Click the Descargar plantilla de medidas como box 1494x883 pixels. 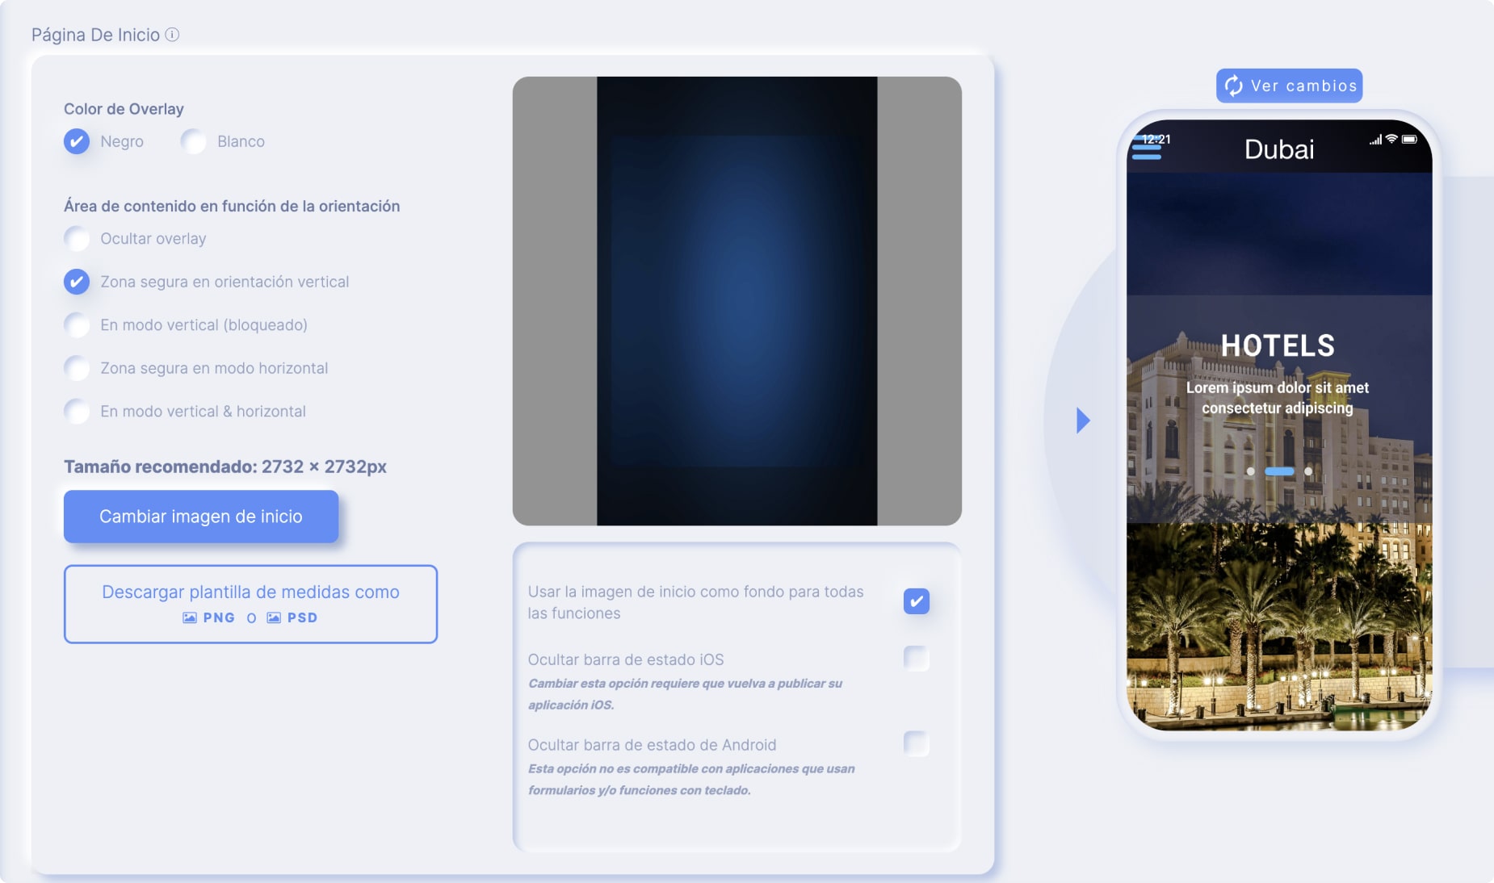point(250,604)
